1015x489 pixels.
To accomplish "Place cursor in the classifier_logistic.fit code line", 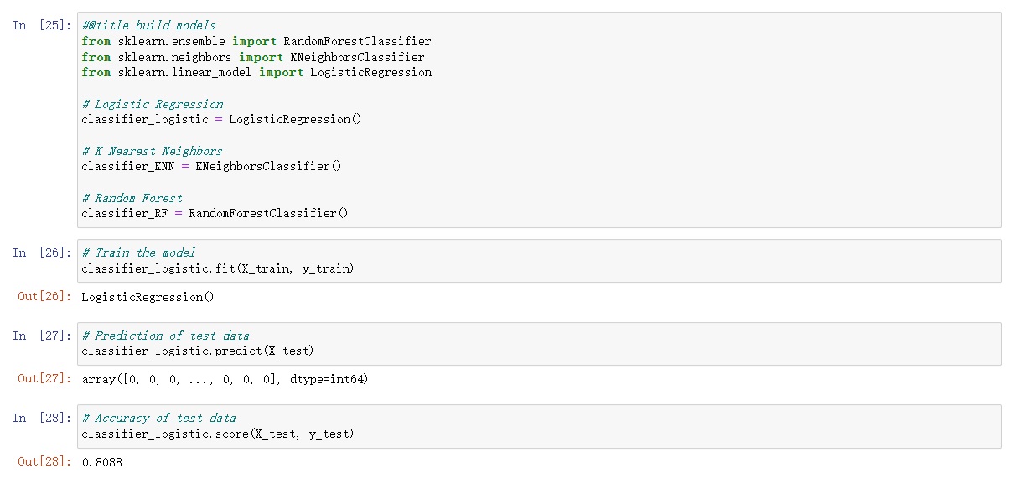I will click(x=218, y=268).
